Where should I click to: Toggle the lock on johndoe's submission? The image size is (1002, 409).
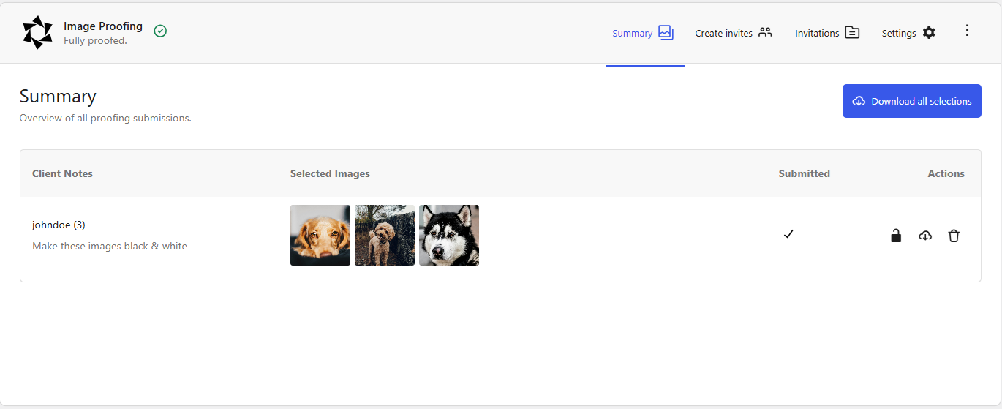coord(896,236)
